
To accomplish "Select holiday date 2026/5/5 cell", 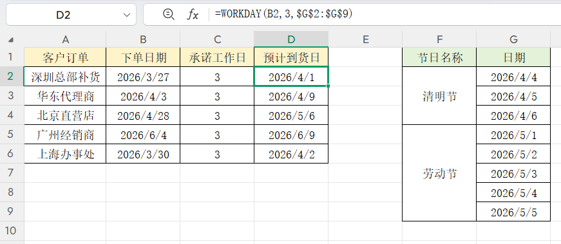I will (x=513, y=211).
